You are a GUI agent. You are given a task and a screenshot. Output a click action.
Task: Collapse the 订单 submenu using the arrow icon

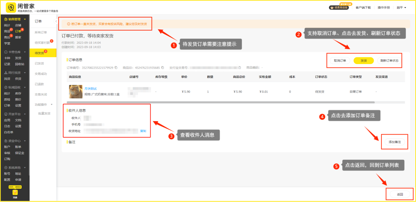(x=55, y=21)
